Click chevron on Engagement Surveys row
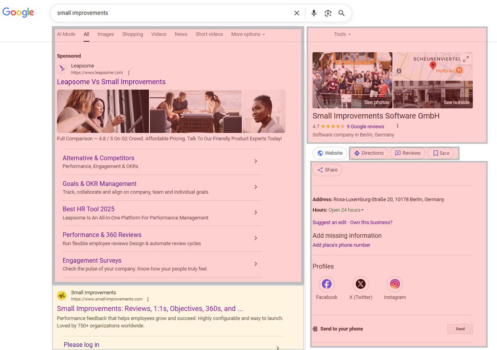 (256, 264)
